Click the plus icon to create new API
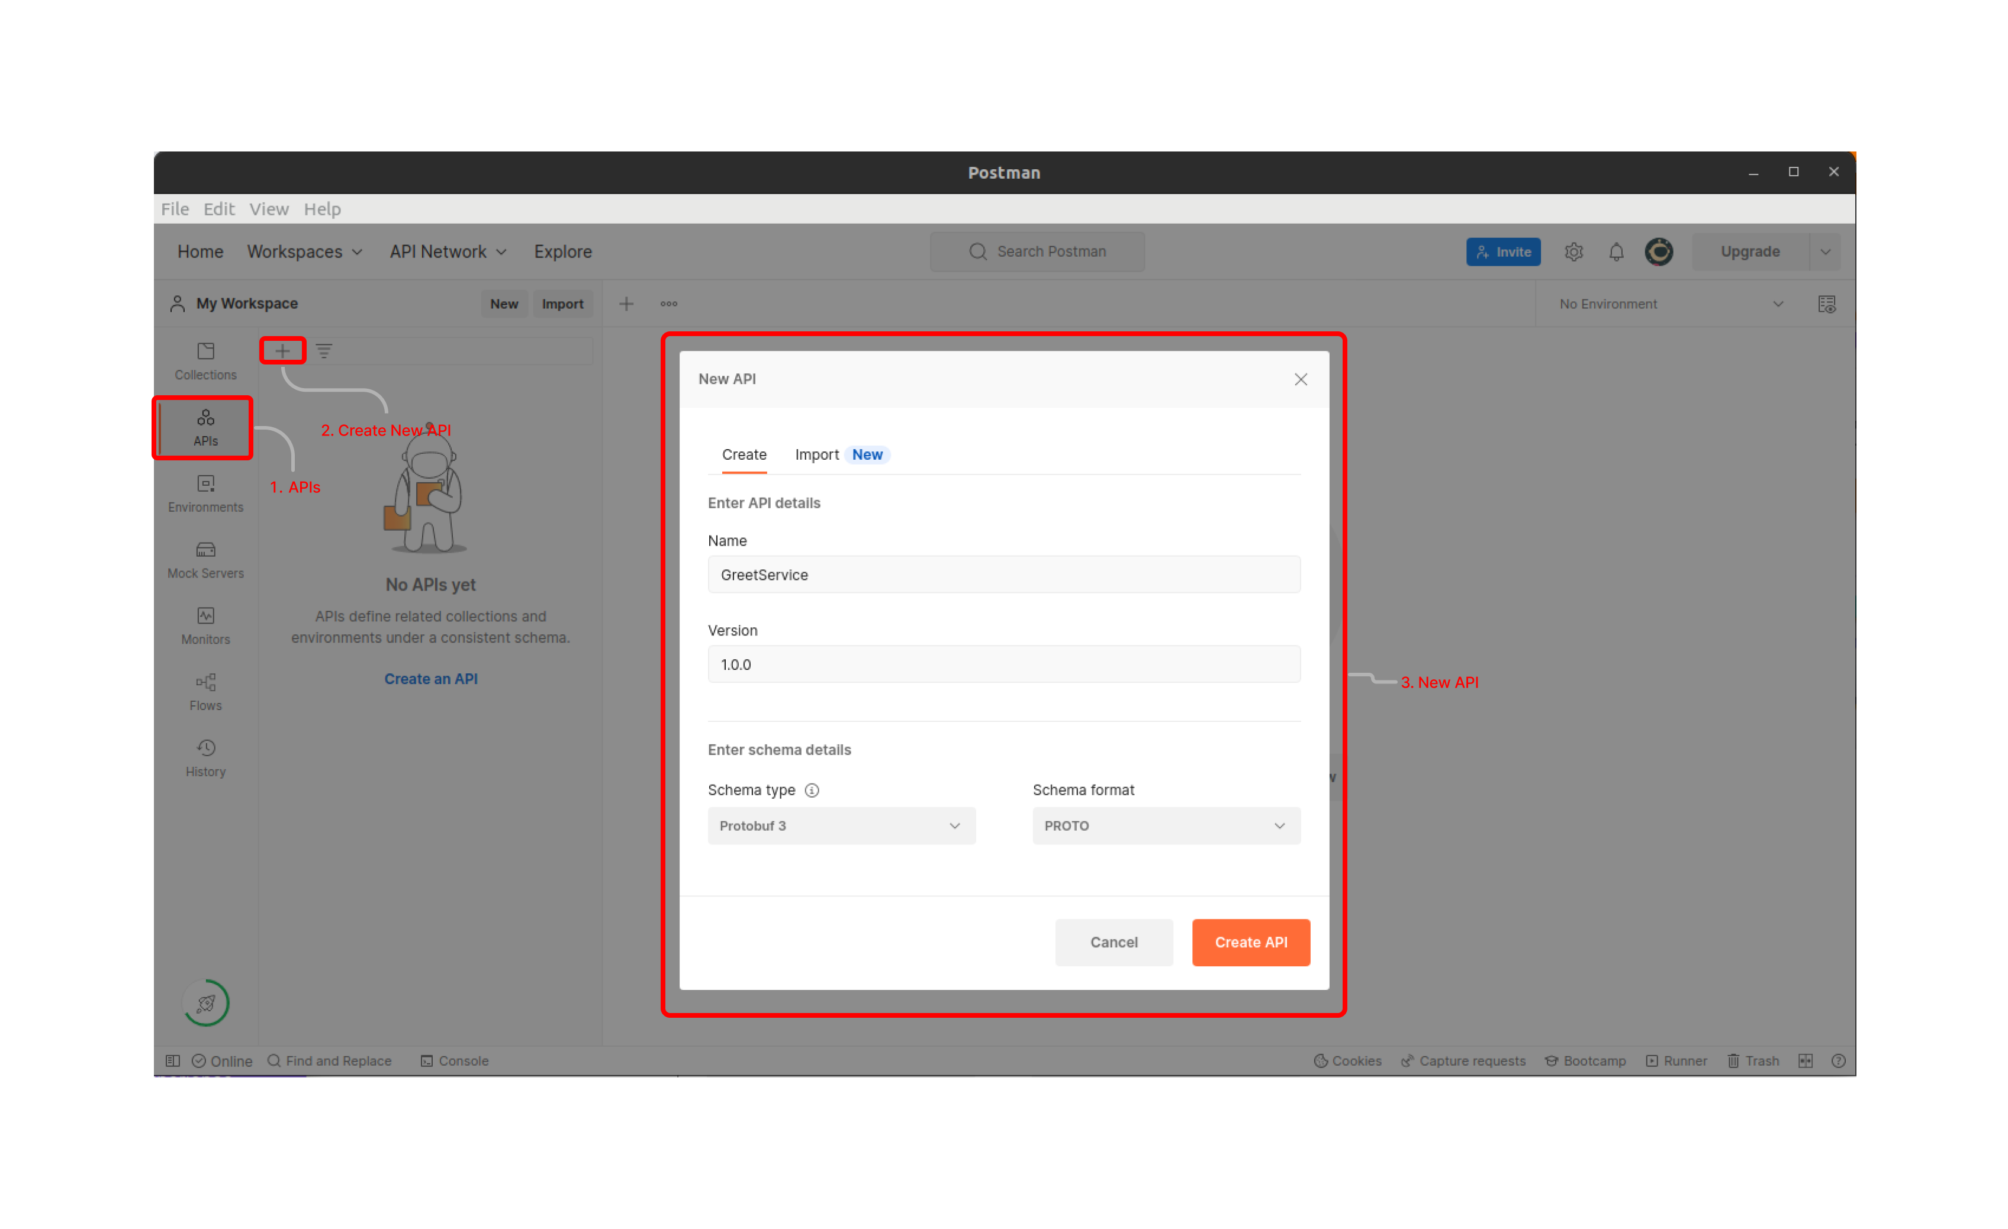The image size is (2008, 1229). pyautogui.click(x=282, y=350)
